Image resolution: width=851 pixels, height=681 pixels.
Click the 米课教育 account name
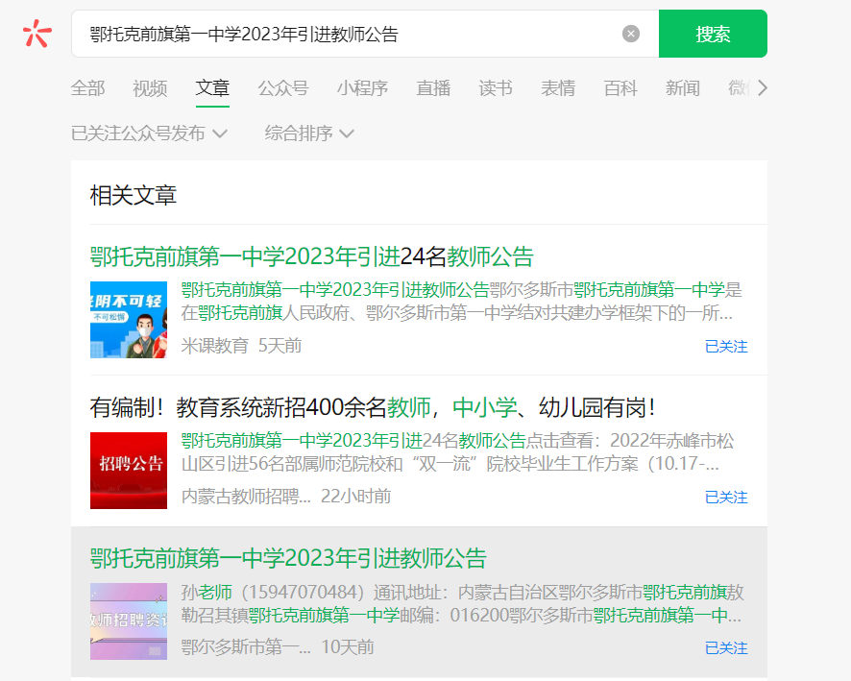click(x=214, y=346)
